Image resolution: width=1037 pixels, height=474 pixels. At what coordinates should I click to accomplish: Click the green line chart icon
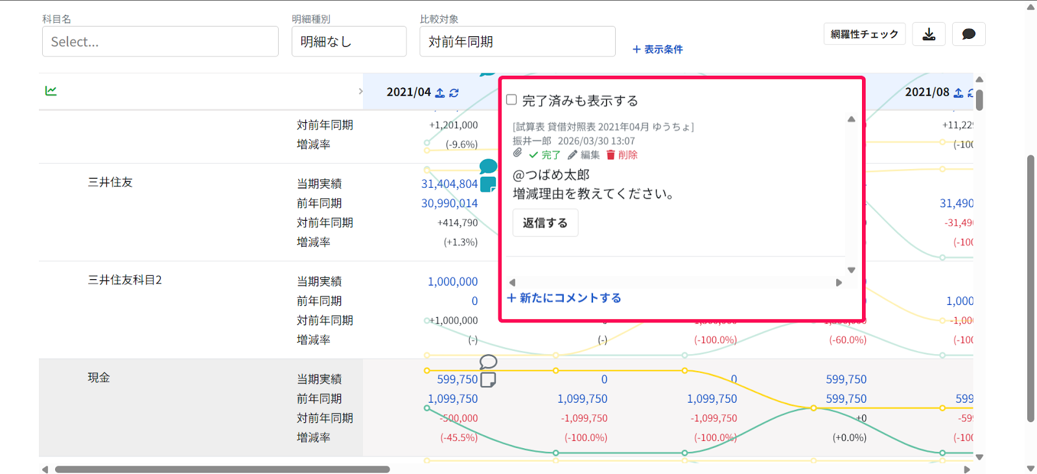[51, 91]
